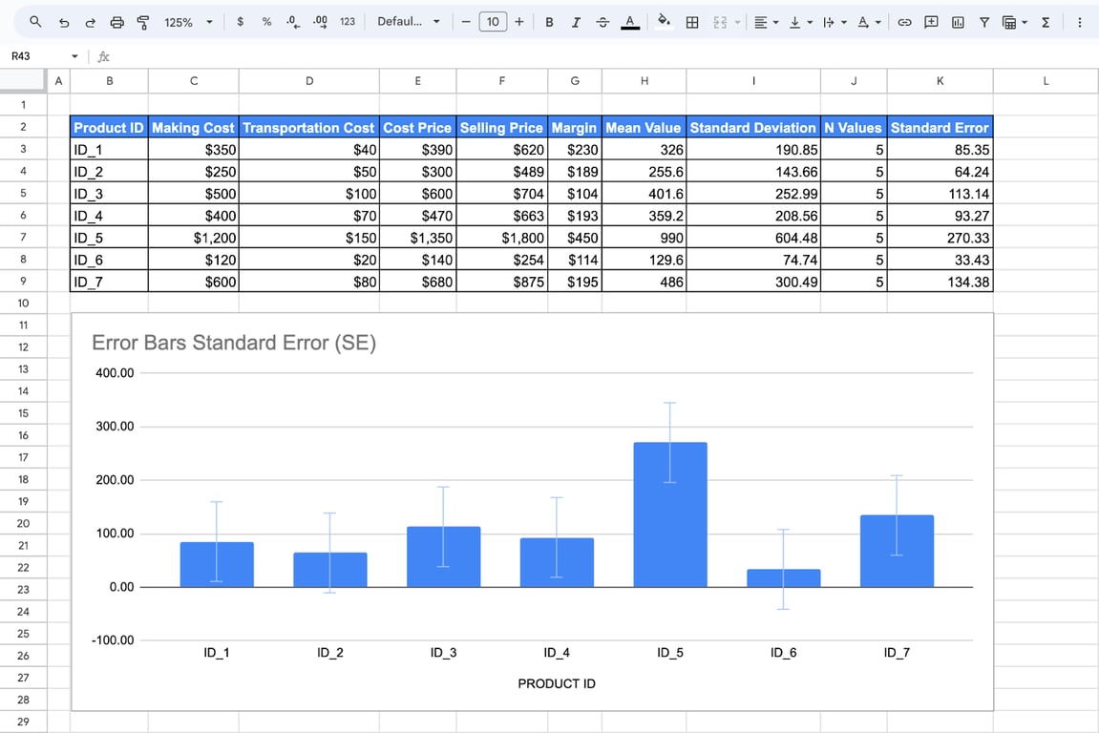Activate the paint format tool

143,22
